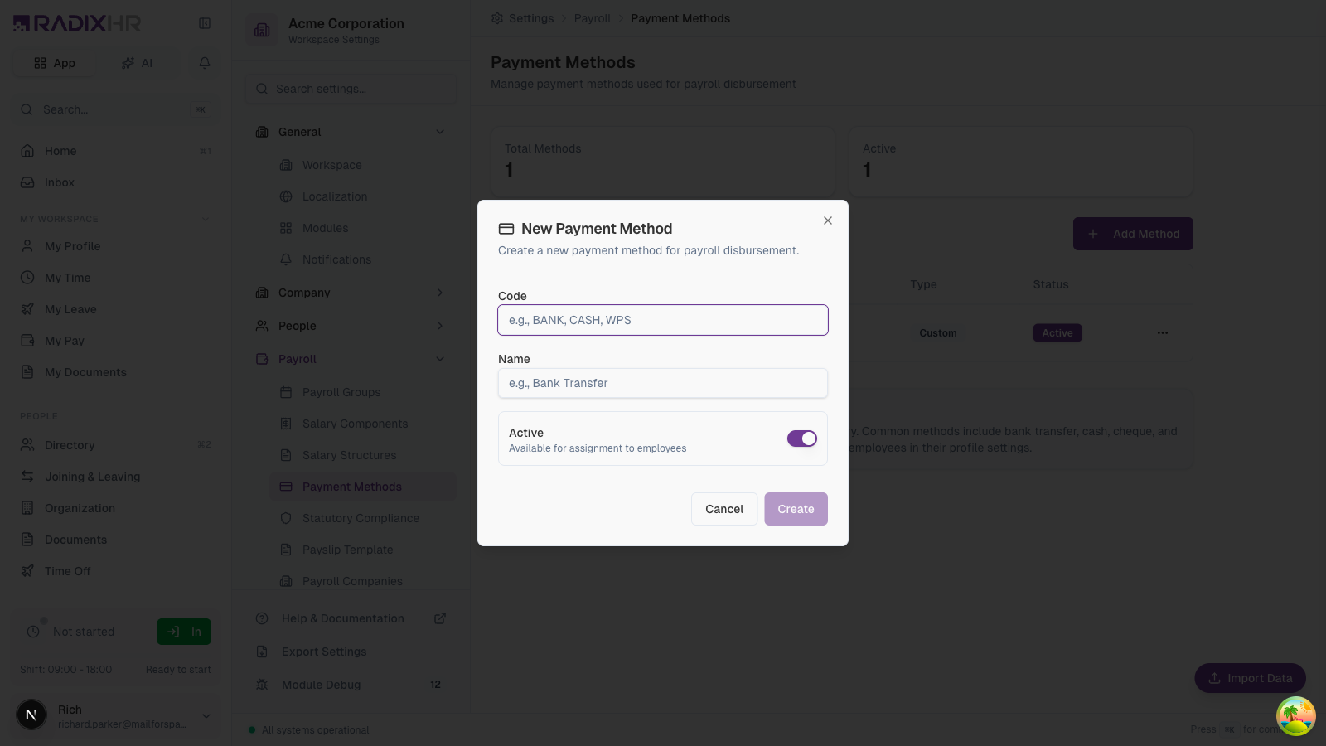Screen dimensions: 1326x746
Task: Click the Settings breadcrumb link
Action: [x=531, y=18]
